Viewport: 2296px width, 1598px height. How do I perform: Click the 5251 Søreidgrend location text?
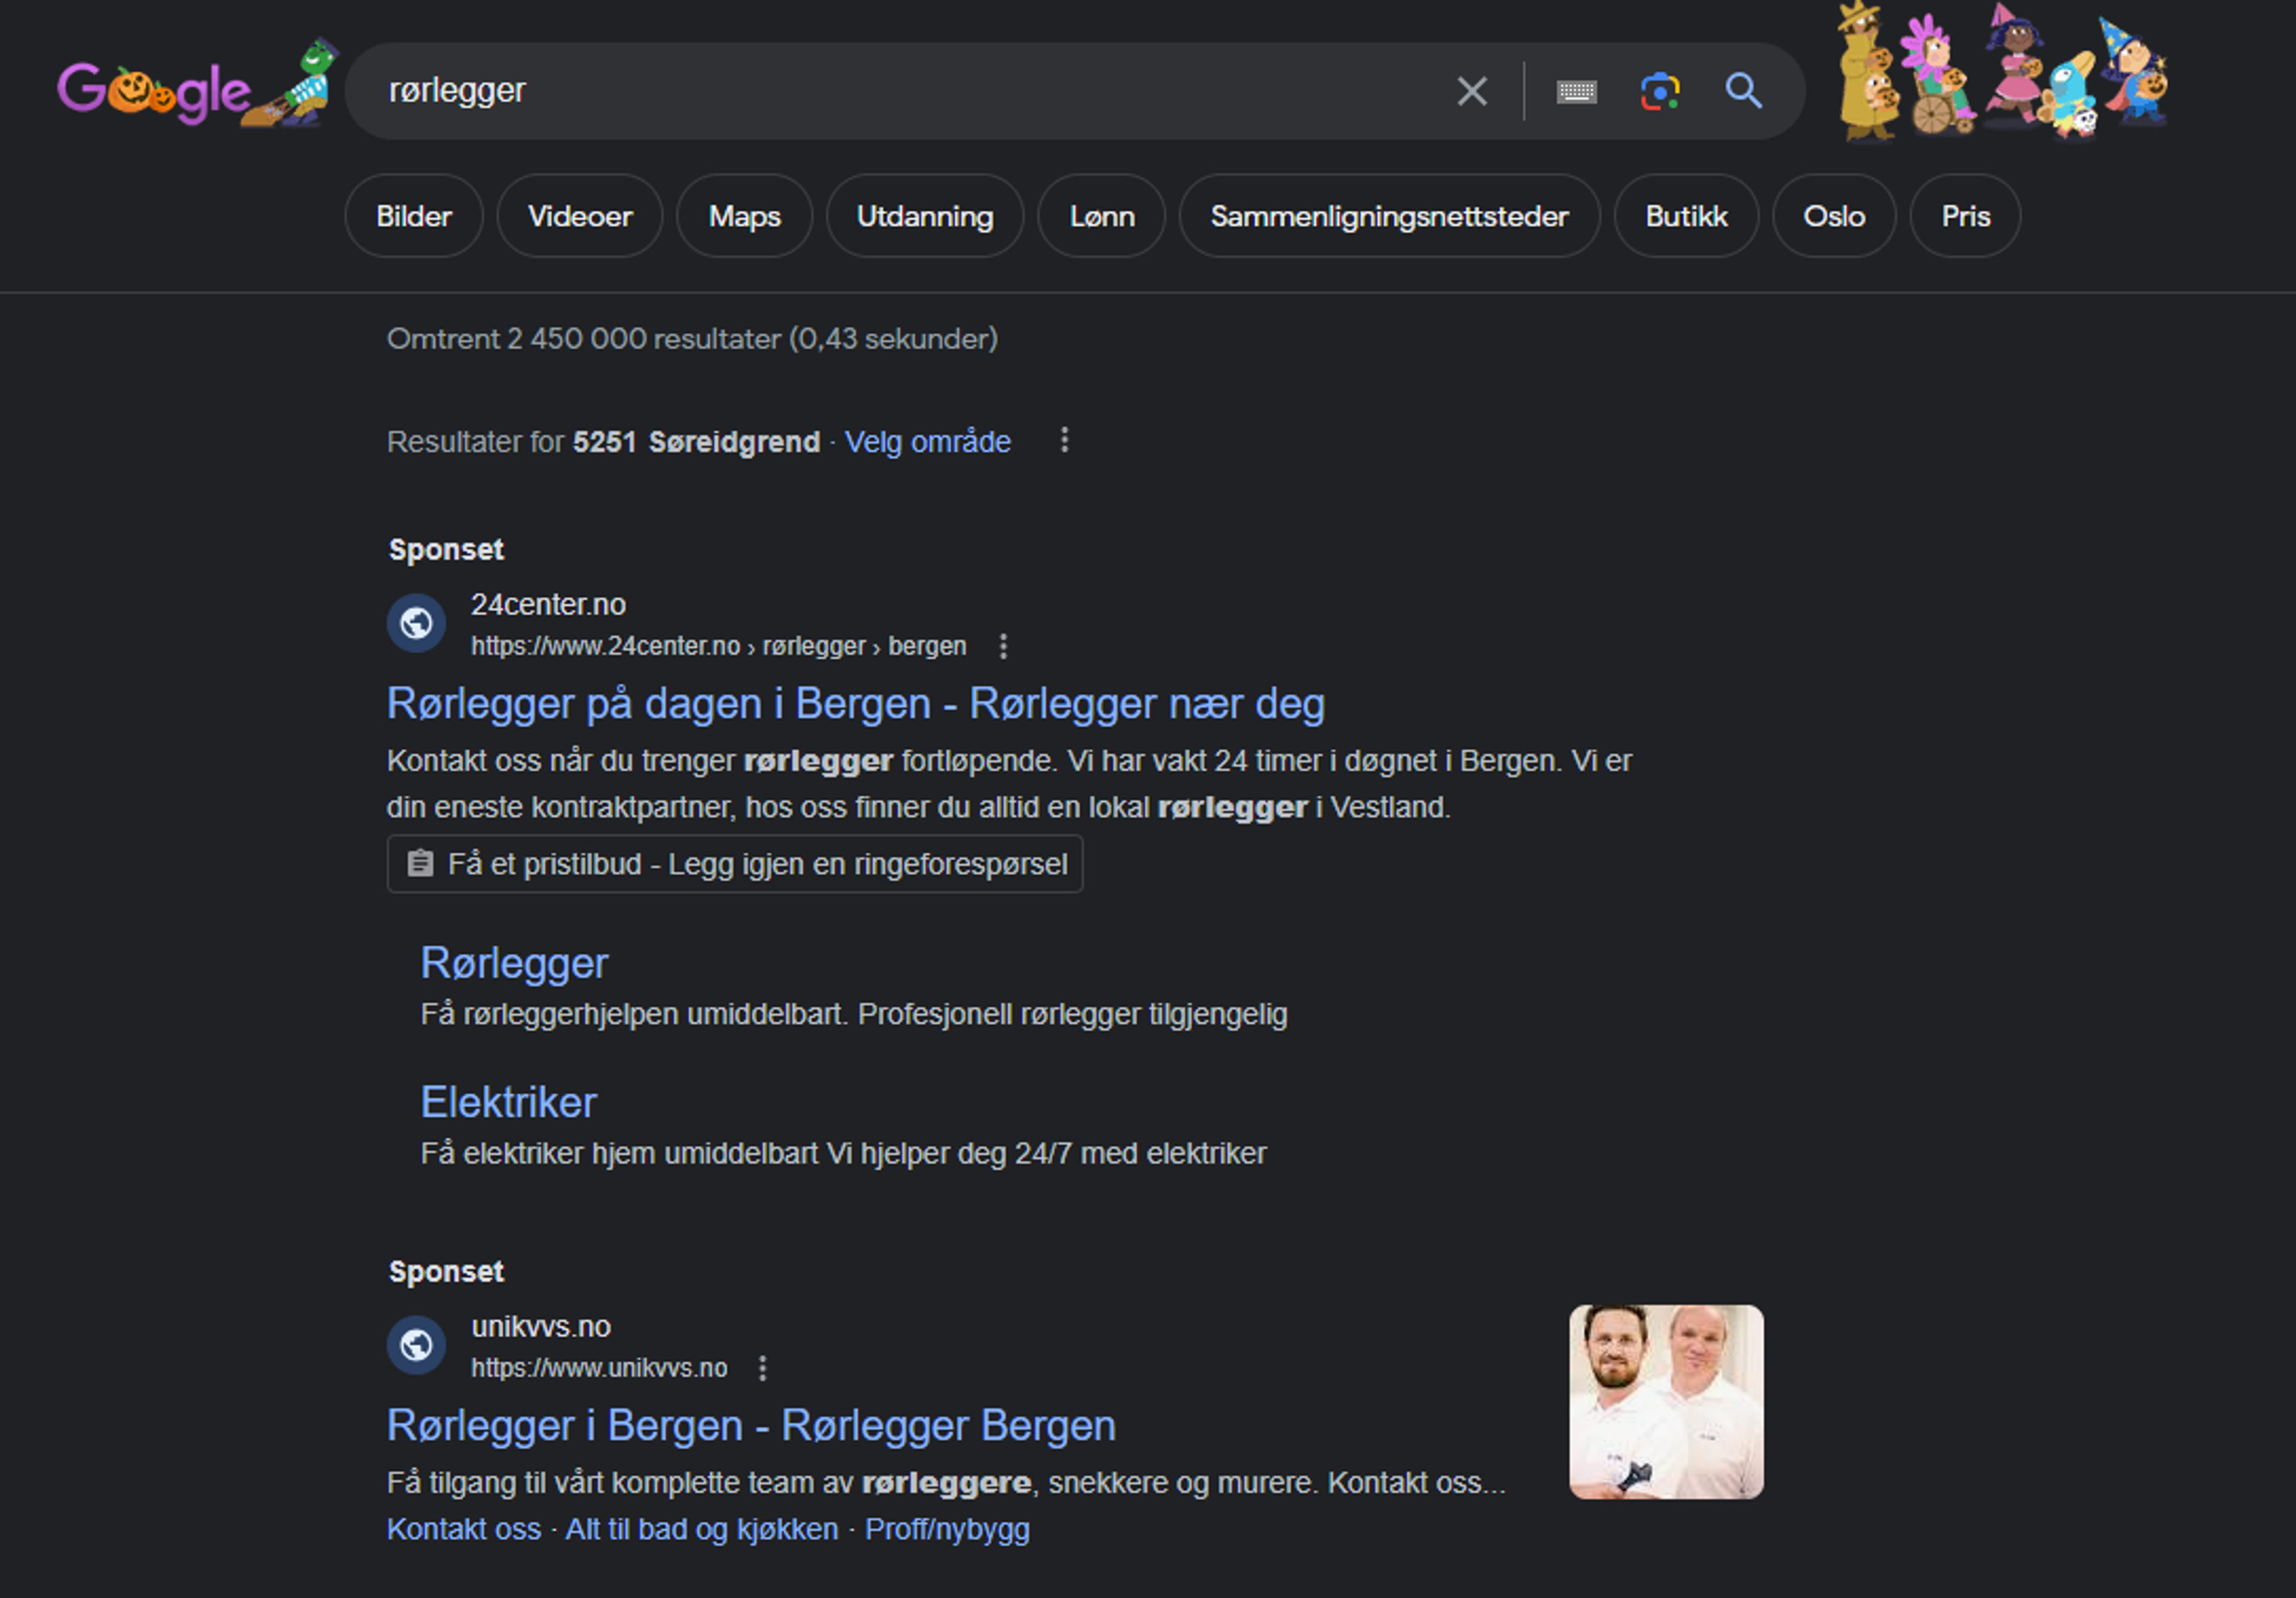pyautogui.click(x=696, y=442)
